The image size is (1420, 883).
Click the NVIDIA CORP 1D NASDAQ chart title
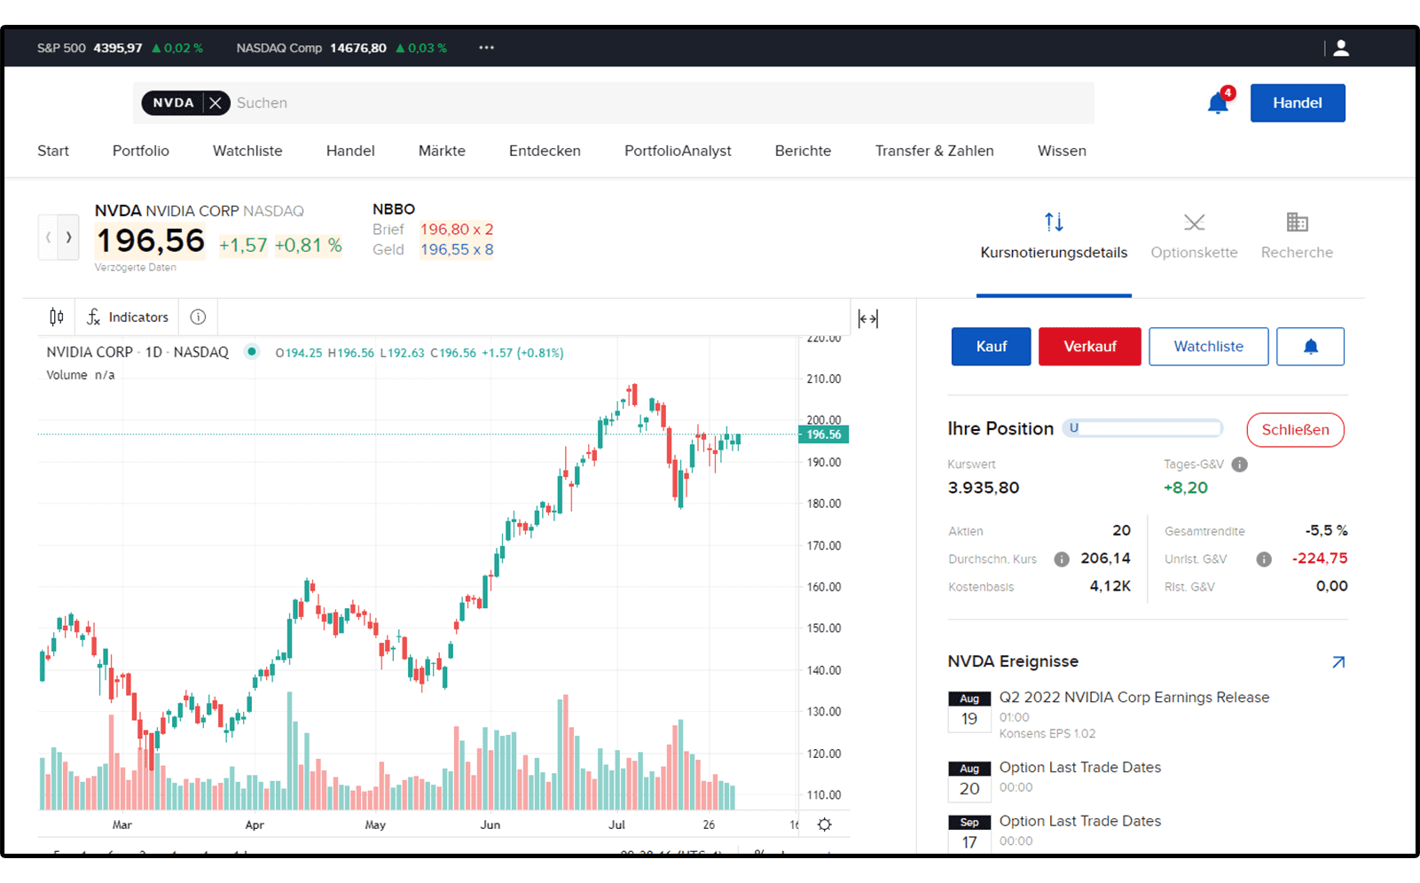click(137, 352)
